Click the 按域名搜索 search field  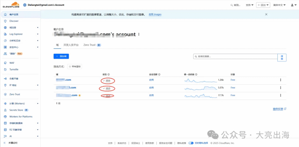point(236,56)
